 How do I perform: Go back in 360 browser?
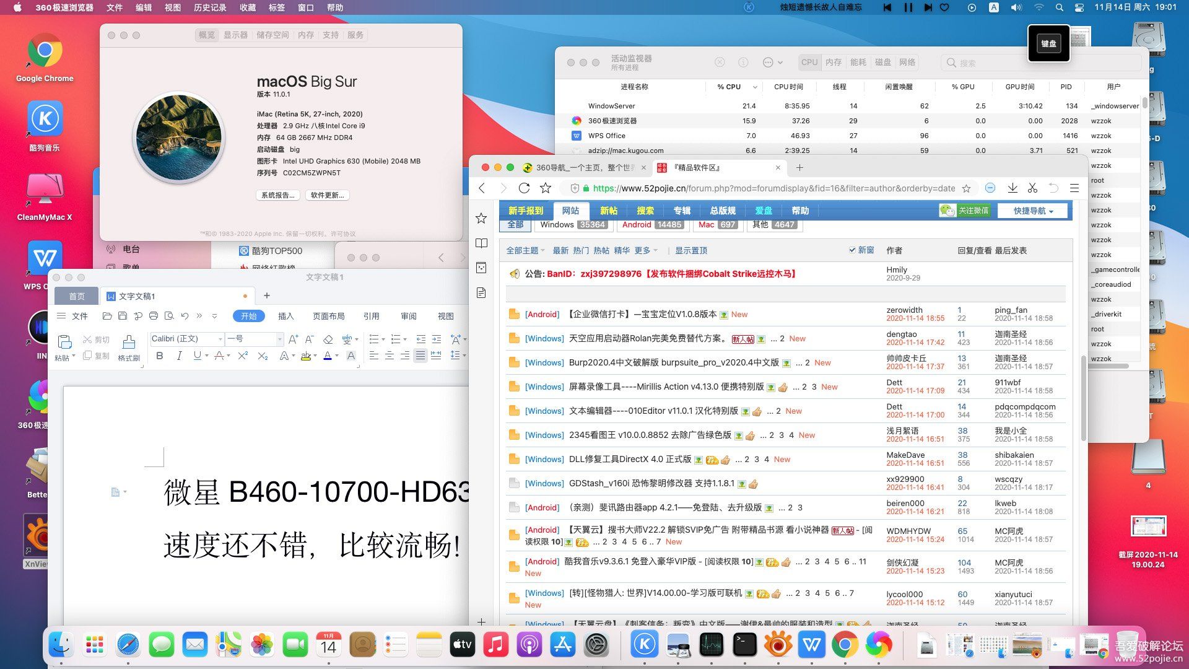tap(482, 188)
